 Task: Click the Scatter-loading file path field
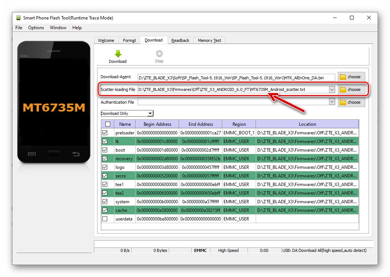click(233, 89)
